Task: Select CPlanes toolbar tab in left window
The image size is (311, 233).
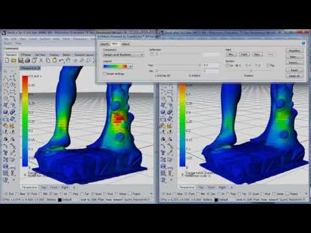Action: (x=26, y=55)
